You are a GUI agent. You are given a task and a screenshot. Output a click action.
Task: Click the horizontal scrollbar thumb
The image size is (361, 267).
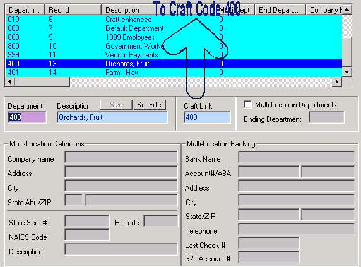coord(42,81)
